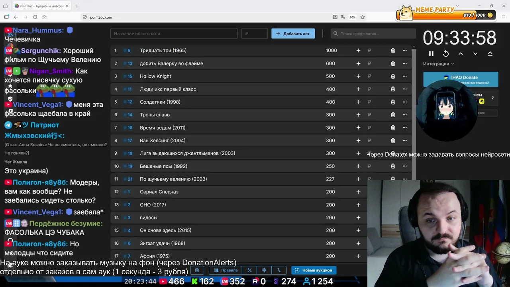Delete the Время ведьм (2011) lot

click(393, 128)
